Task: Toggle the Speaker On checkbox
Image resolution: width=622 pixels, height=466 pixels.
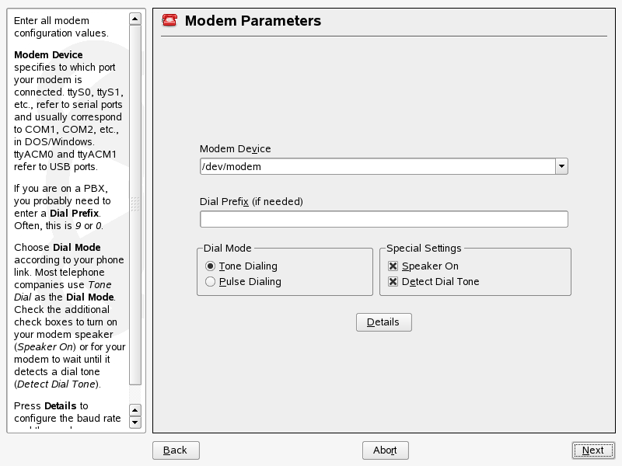Action: [x=393, y=266]
